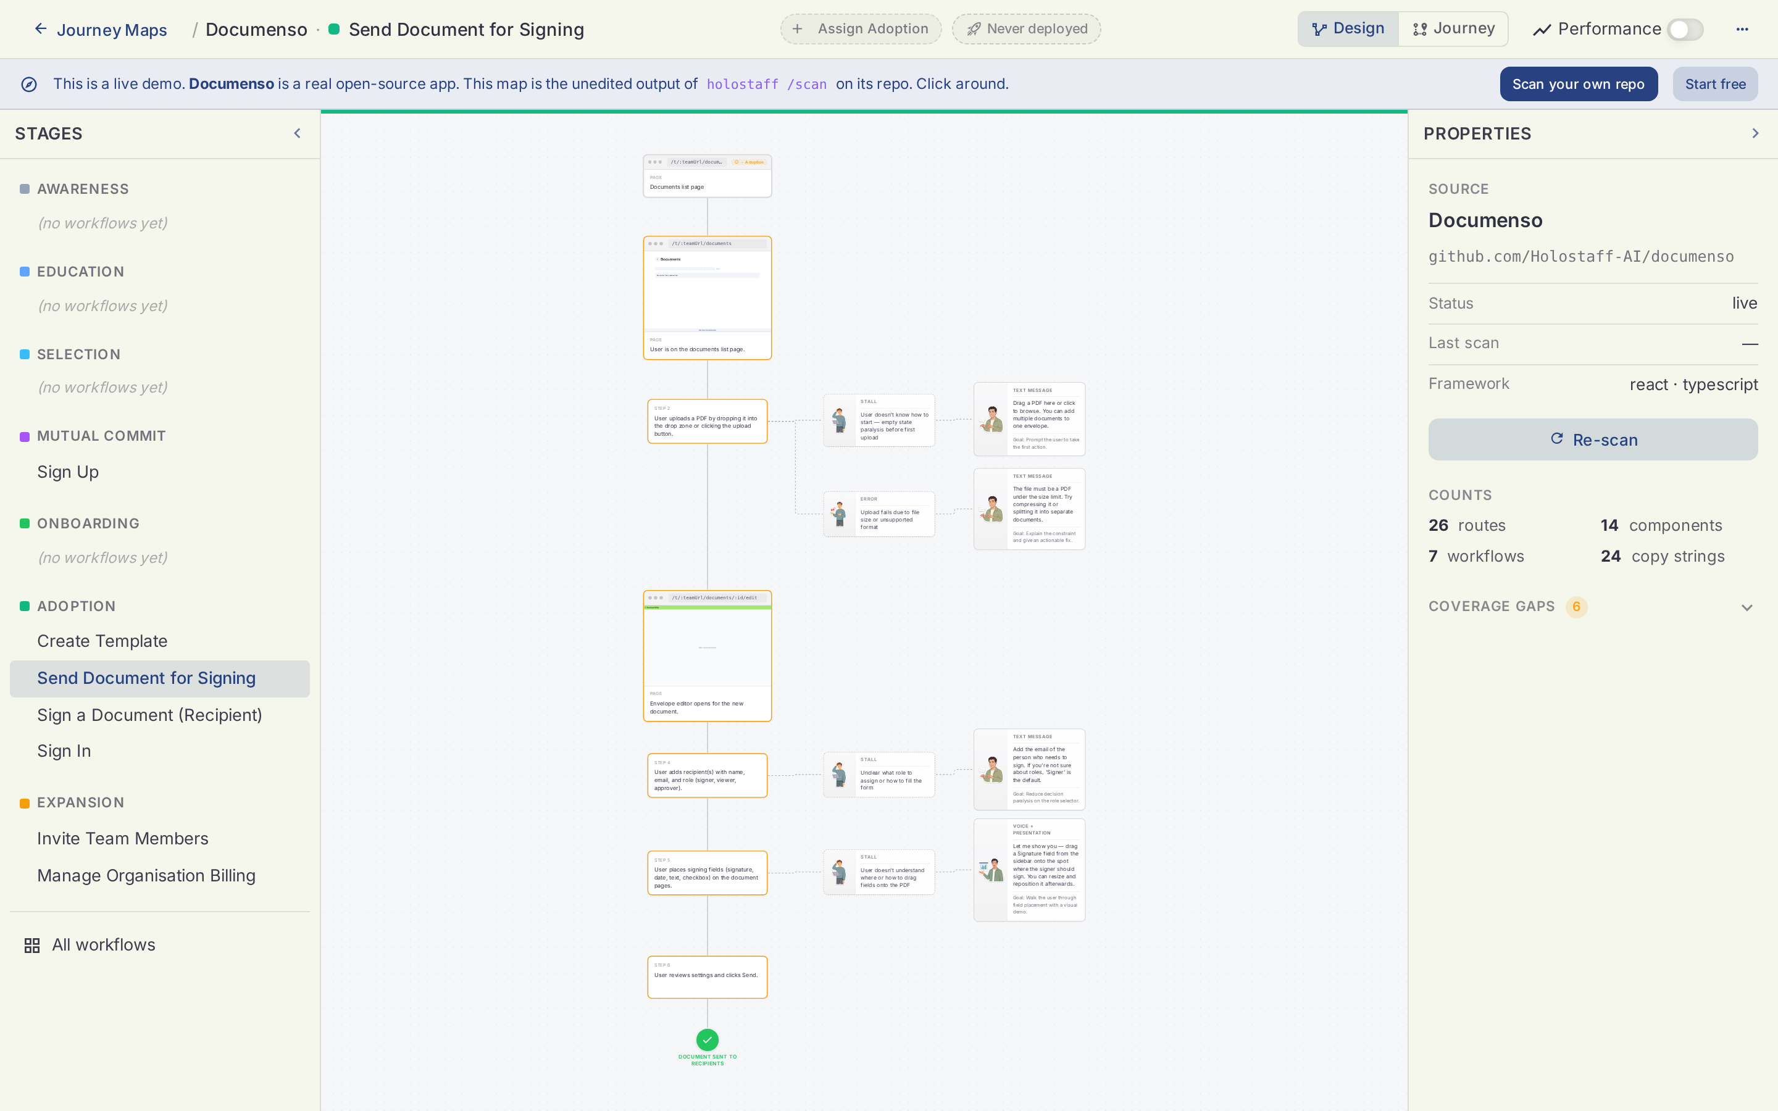The height and width of the screenshot is (1111, 1778).
Task: Select the Unclear what role stall node
Action: [x=879, y=775]
